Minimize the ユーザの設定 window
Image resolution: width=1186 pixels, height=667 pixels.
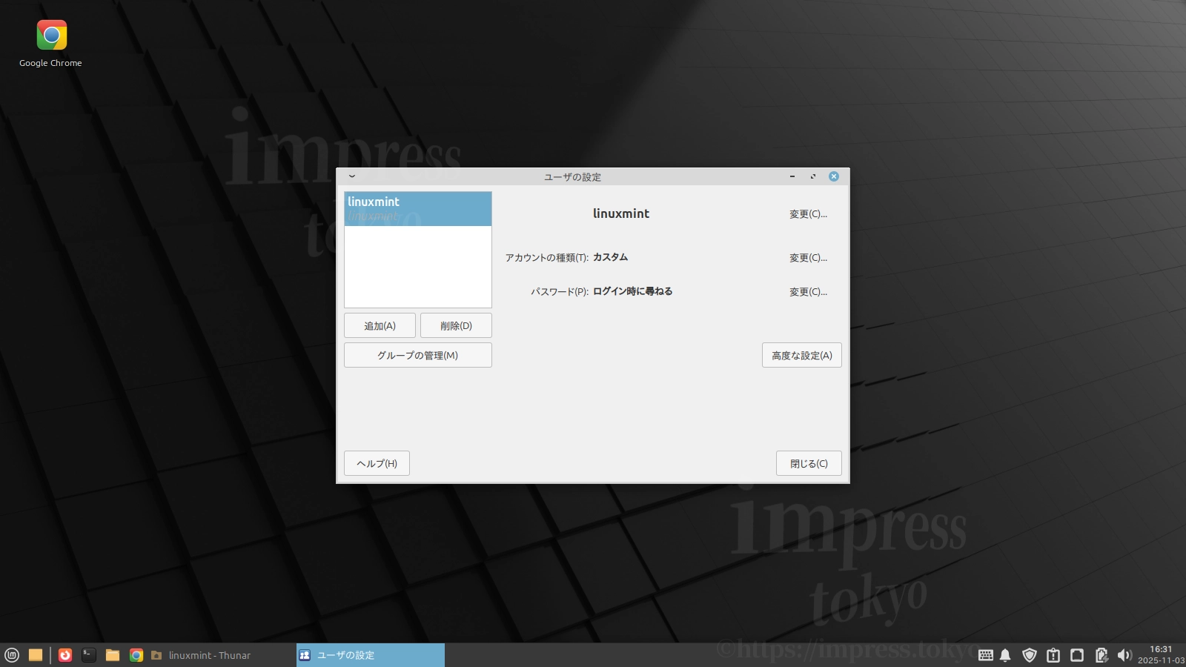click(x=792, y=176)
